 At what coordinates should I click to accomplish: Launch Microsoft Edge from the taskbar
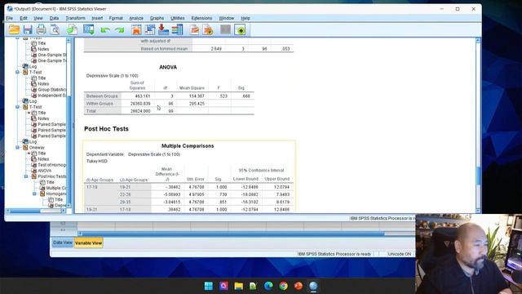[x=268, y=286]
